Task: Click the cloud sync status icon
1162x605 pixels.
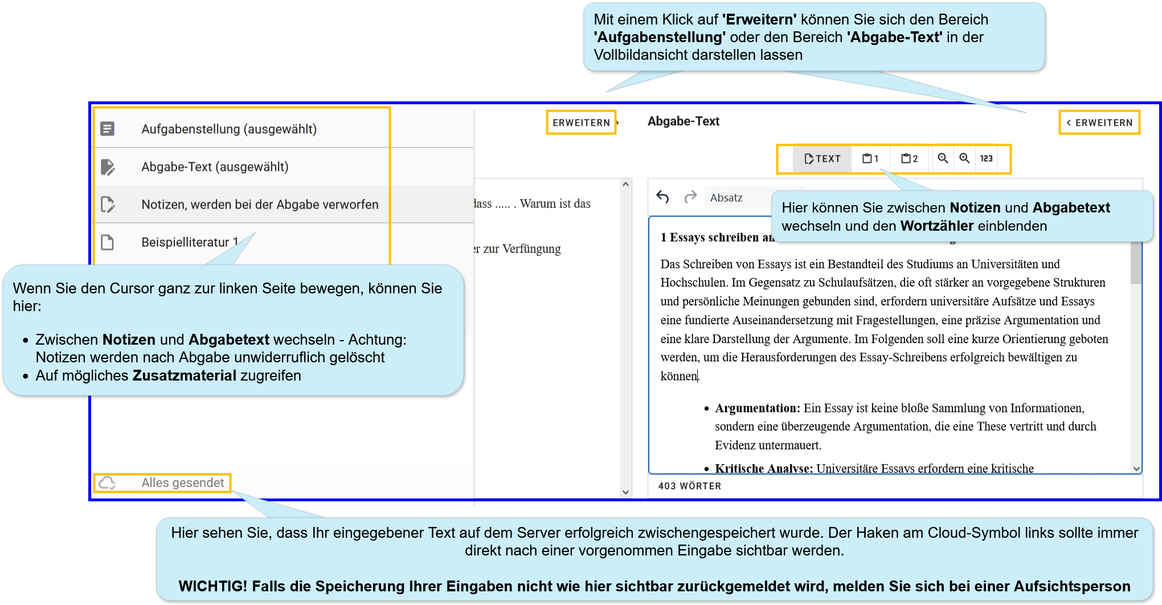Action: coord(107,483)
